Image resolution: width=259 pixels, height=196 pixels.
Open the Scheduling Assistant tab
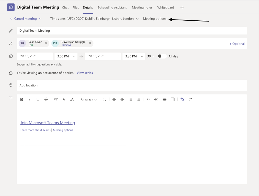click(112, 7)
